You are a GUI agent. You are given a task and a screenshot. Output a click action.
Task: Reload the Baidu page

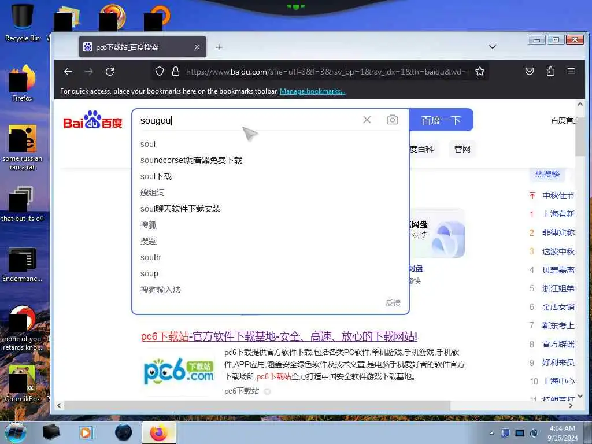pyautogui.click(x=110, y=71)
